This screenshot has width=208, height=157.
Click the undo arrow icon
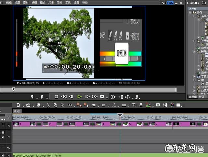tap(94, 105)
